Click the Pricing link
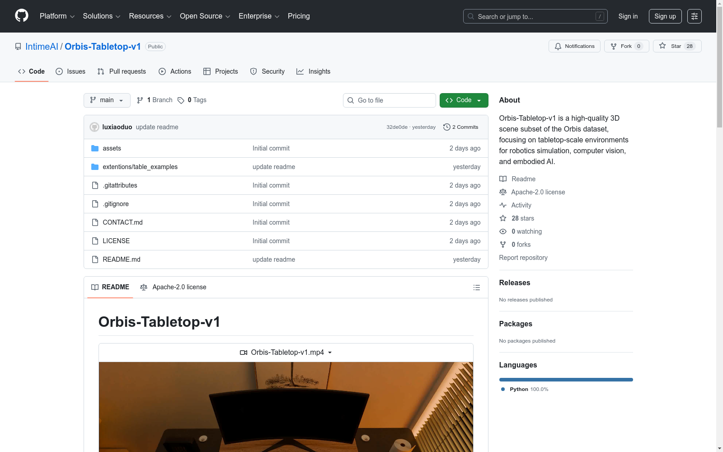Image resolution: width=723 pixels, height=452 pixels. point(299,16)
